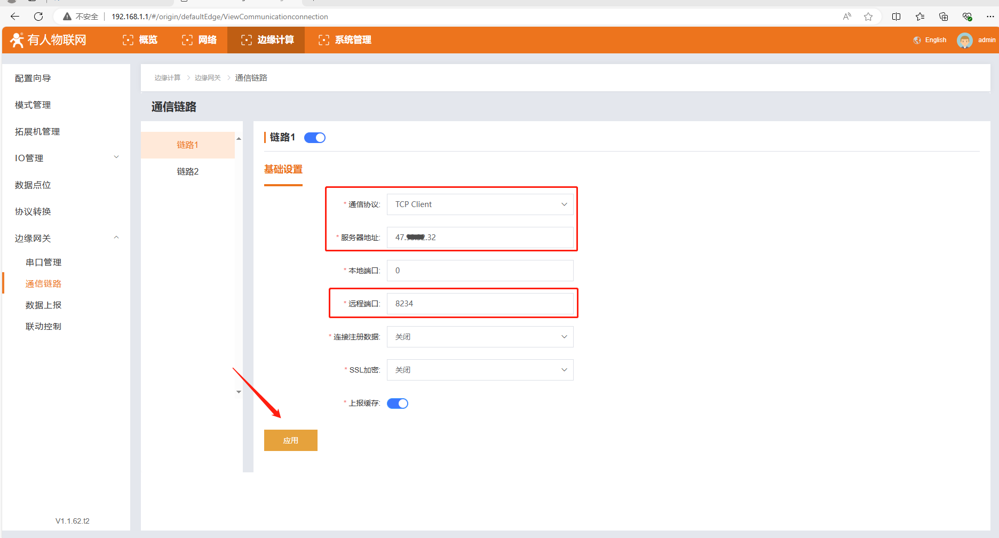
Task: Click the 远程端口 input field
Action: click(480, 304)
